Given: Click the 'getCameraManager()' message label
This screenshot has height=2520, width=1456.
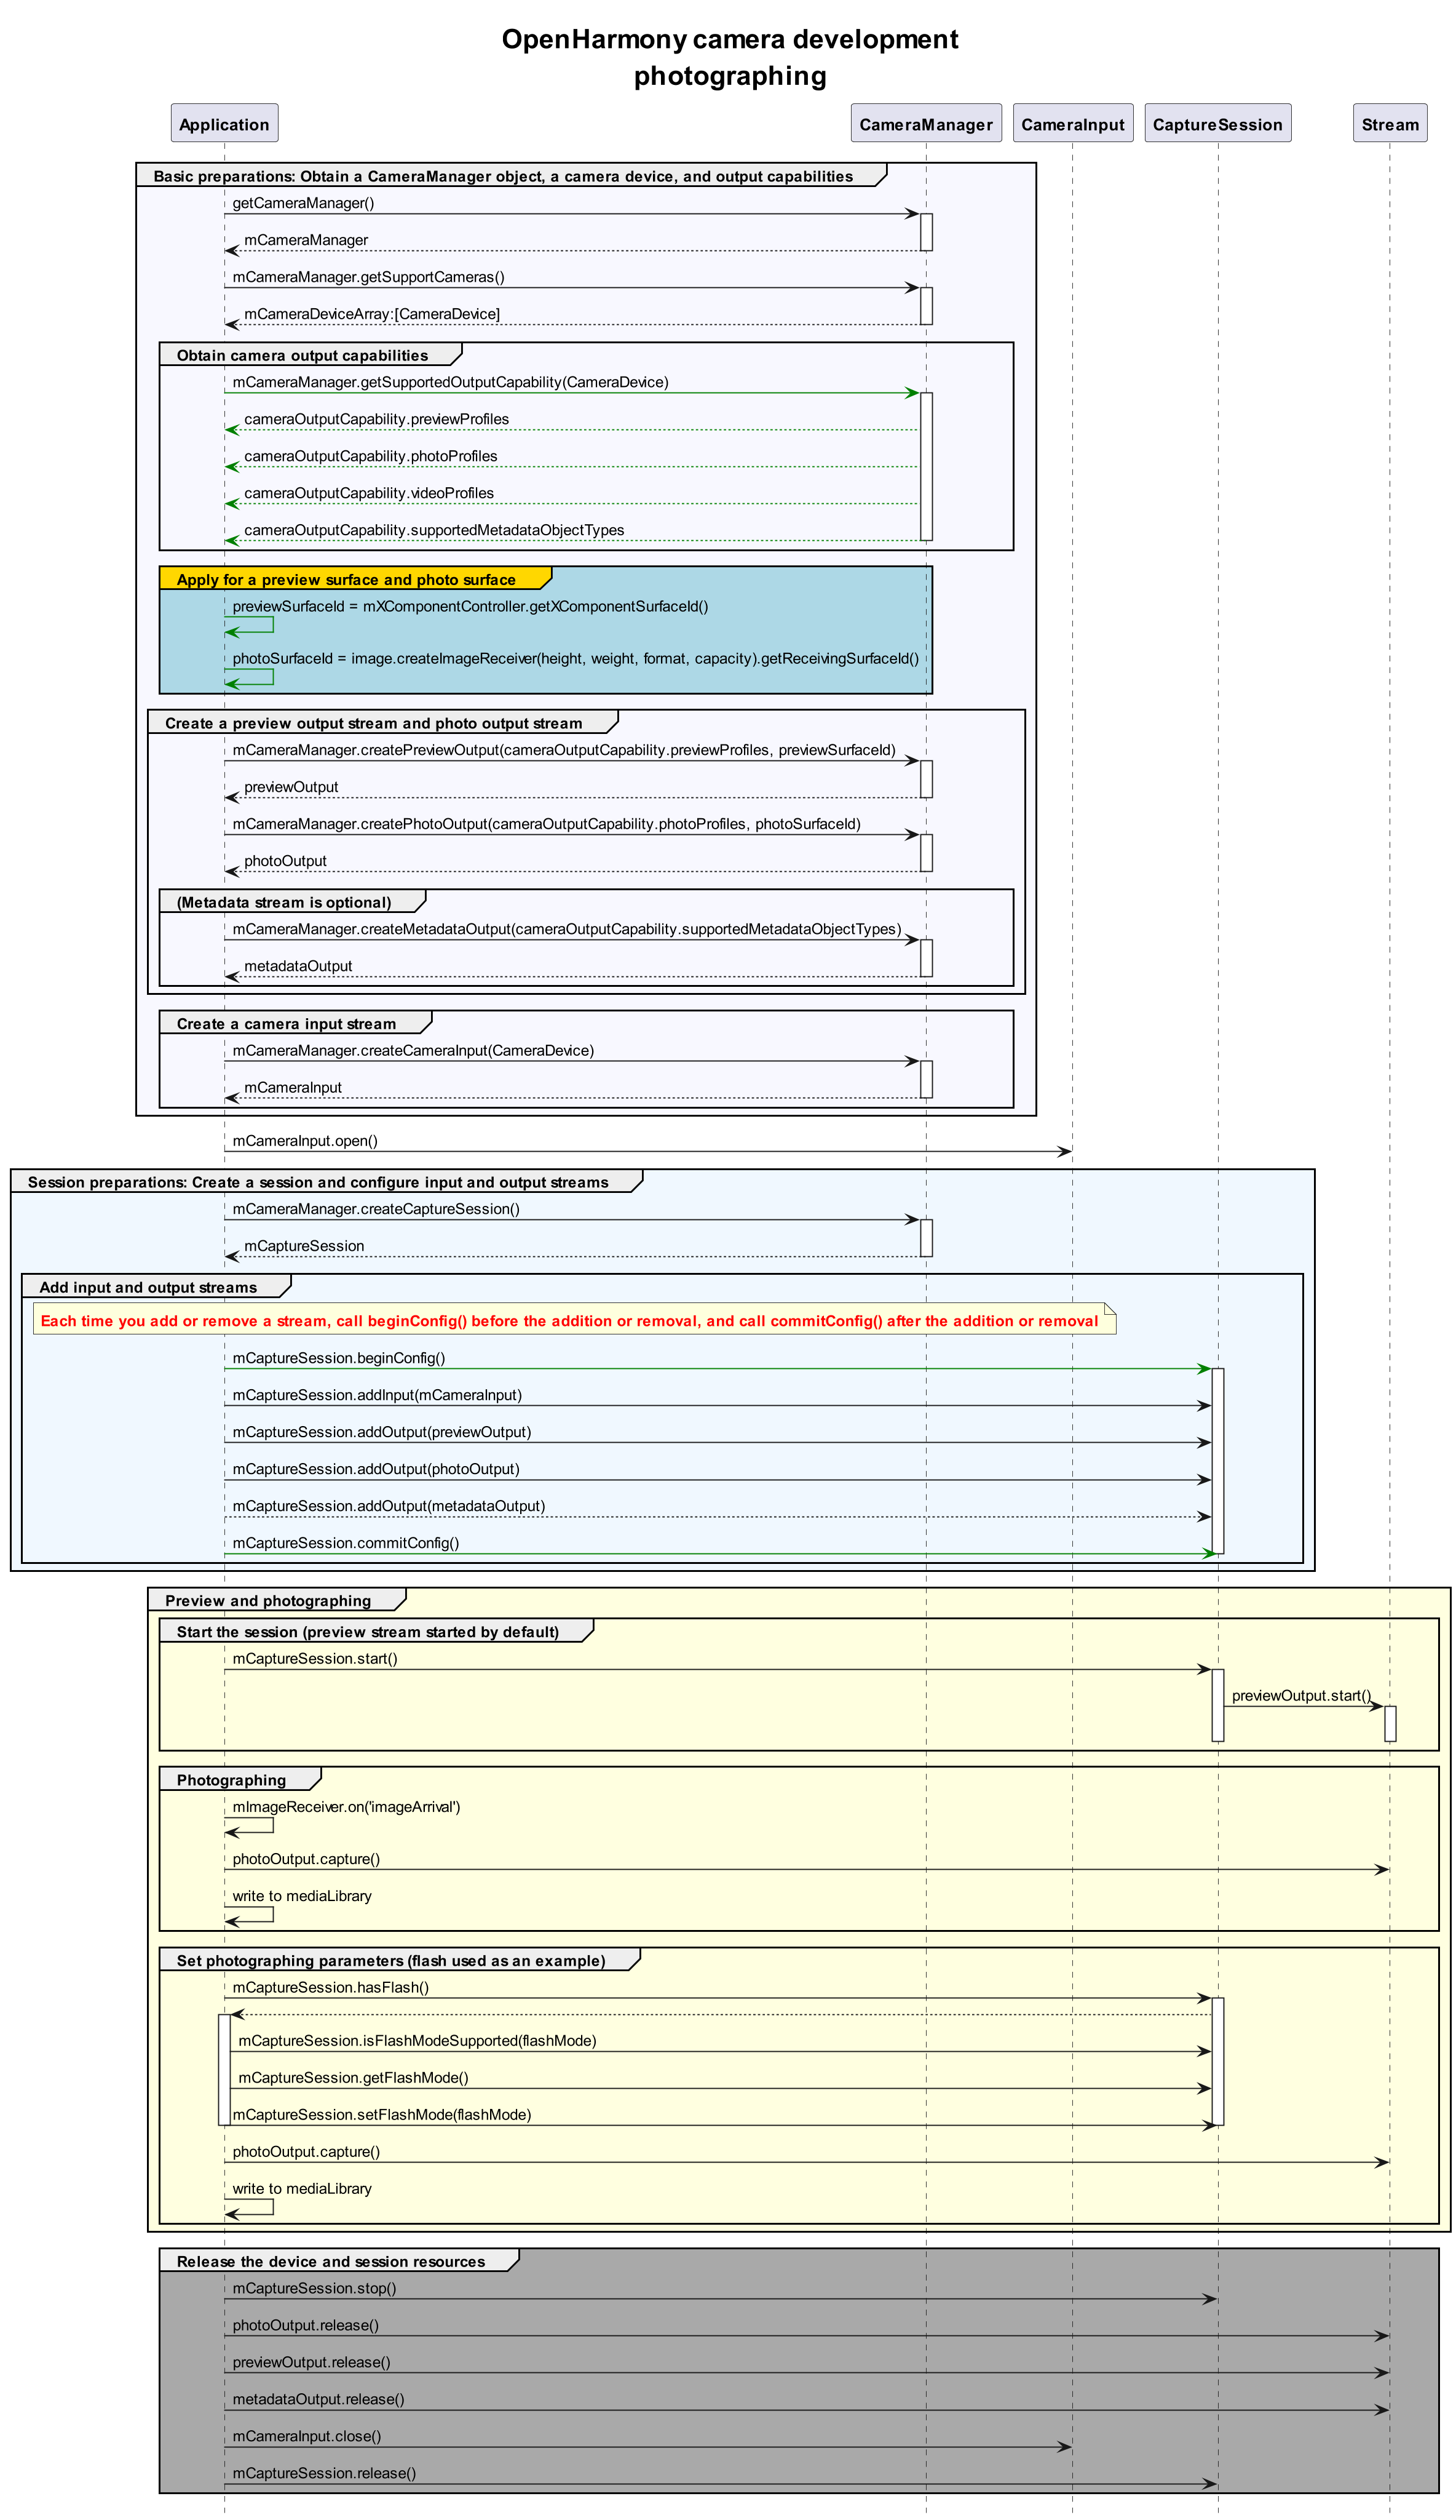Looking at the screenshot, I should point(303,203).
